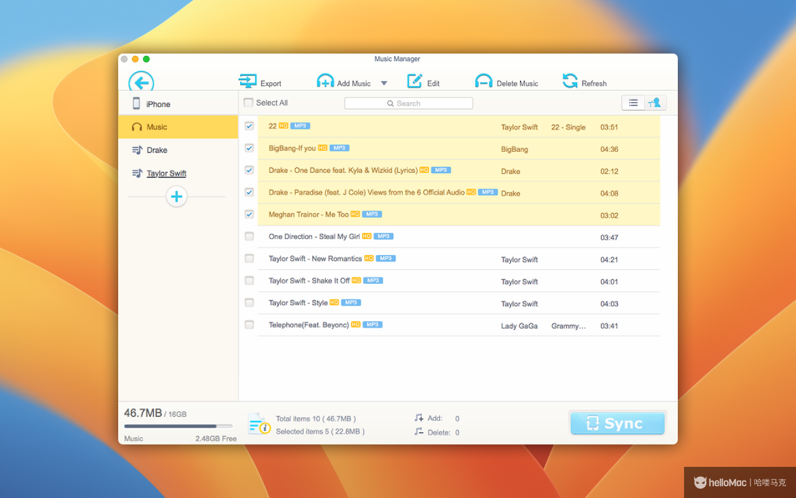Check Taylor Swift - Shake It Off checkbox
Screen dimensions: 796x498
click(x=249, y=281)
